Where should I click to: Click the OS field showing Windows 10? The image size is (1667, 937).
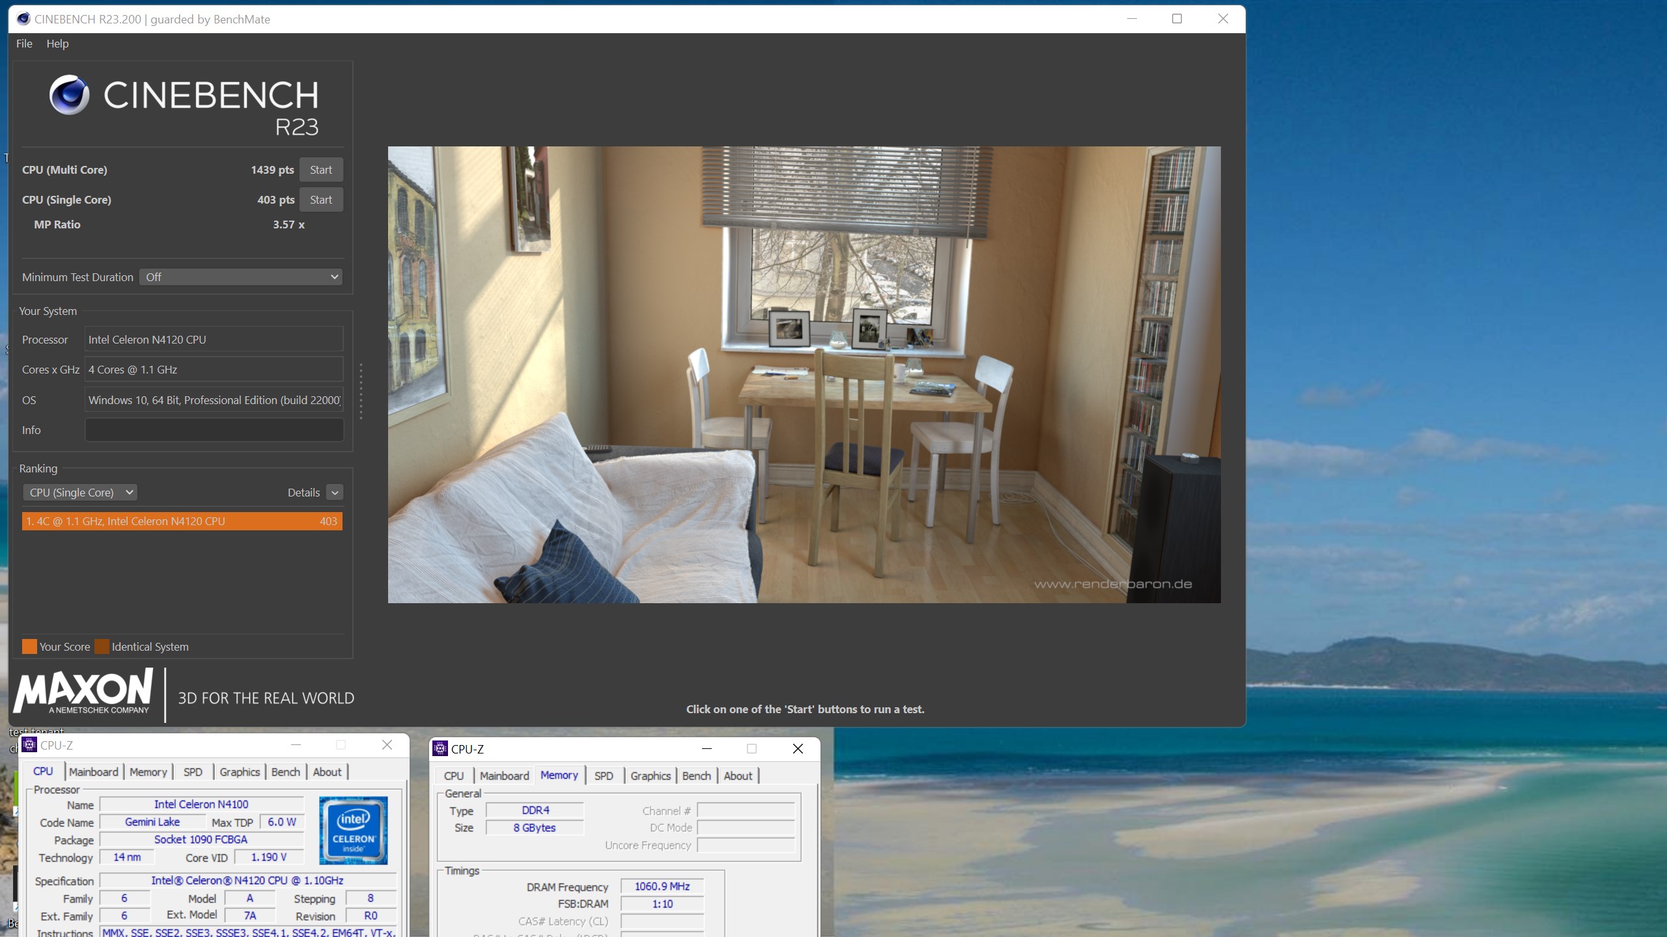point(214,400)
